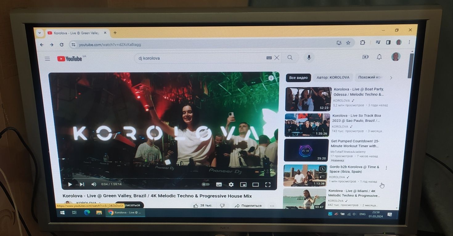Open more actions menu below video
The image size is (453, 236).
tap(272, 205)
